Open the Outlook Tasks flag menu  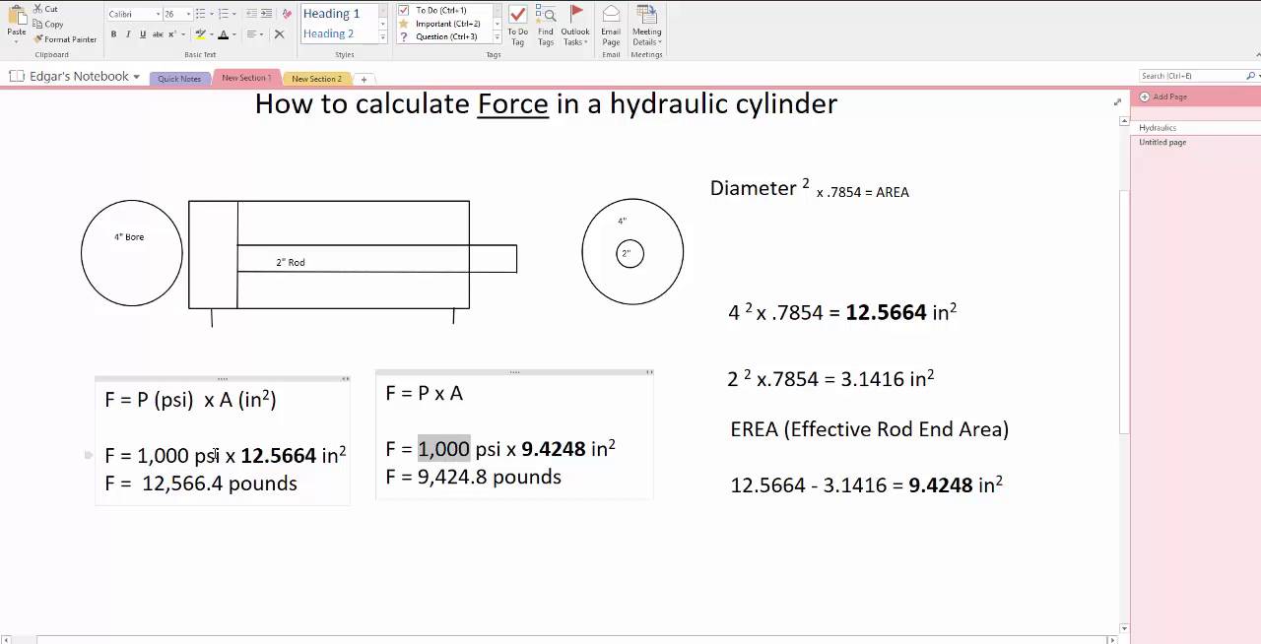[x=575, y=26]
